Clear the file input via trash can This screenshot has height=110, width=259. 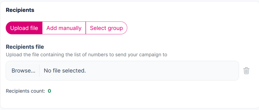click(x=246, y=71)
